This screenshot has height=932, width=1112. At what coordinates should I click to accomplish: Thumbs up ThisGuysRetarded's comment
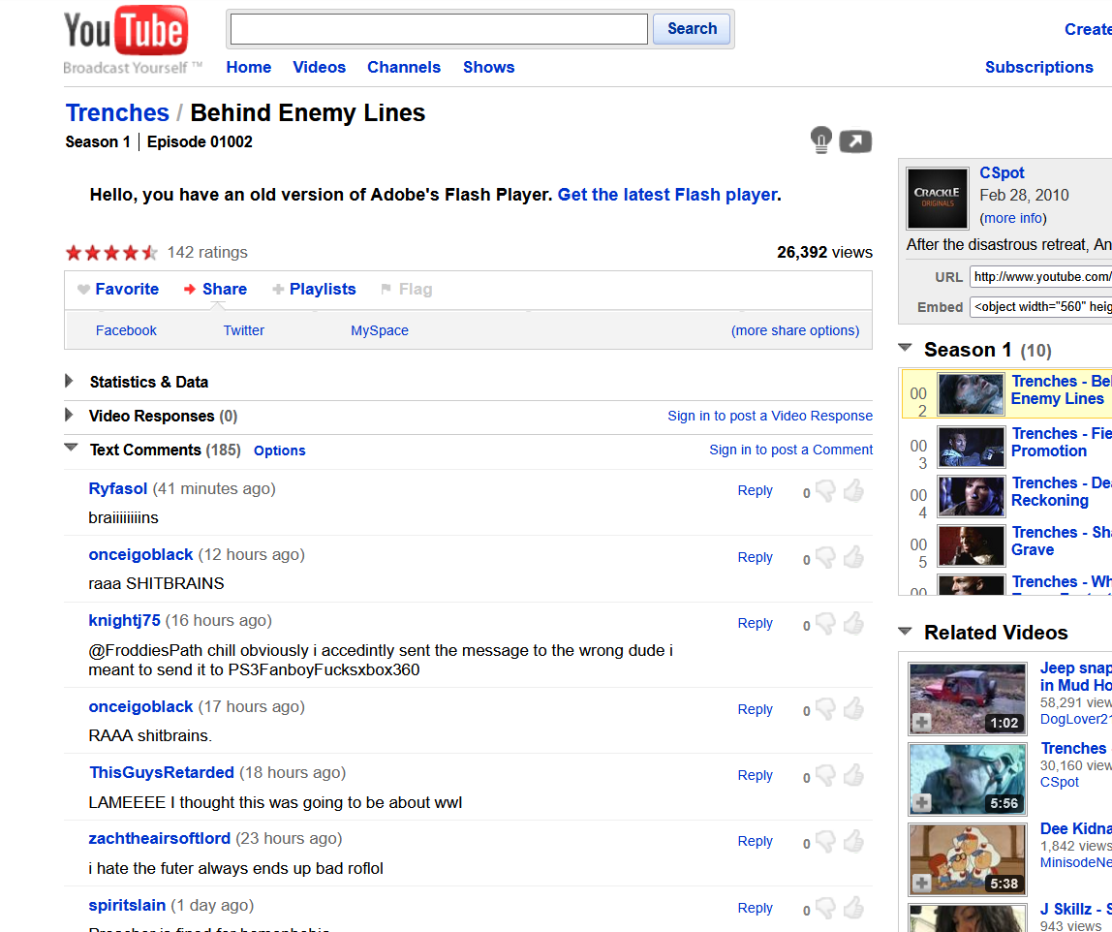pyautogui.click(x=853, y=774)
